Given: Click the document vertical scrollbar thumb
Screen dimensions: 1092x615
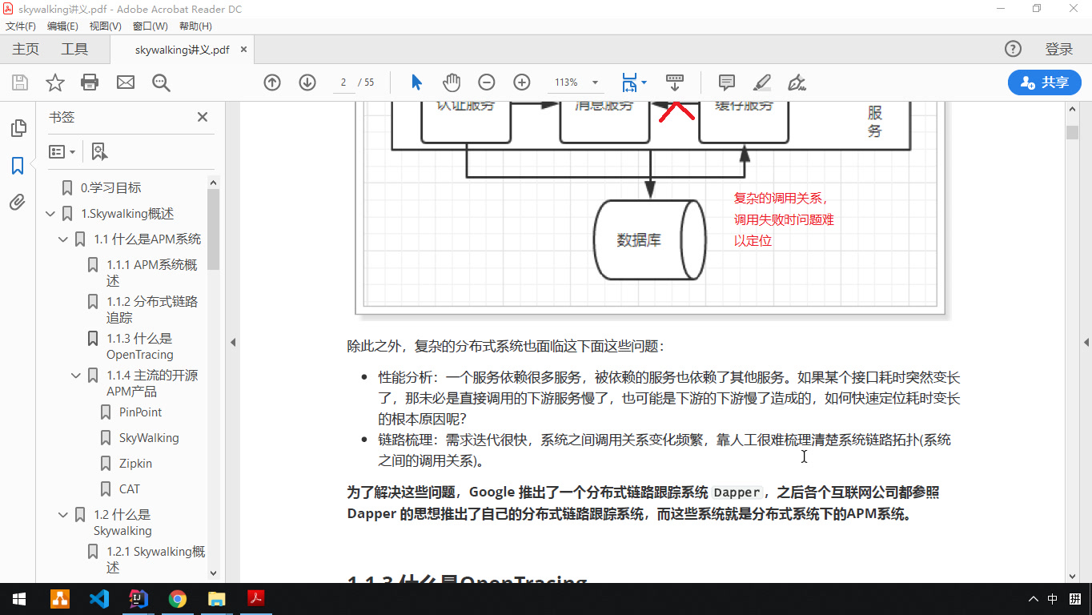Looking at the screenshot, I should pyautogui.click(x=1073, y=133).
